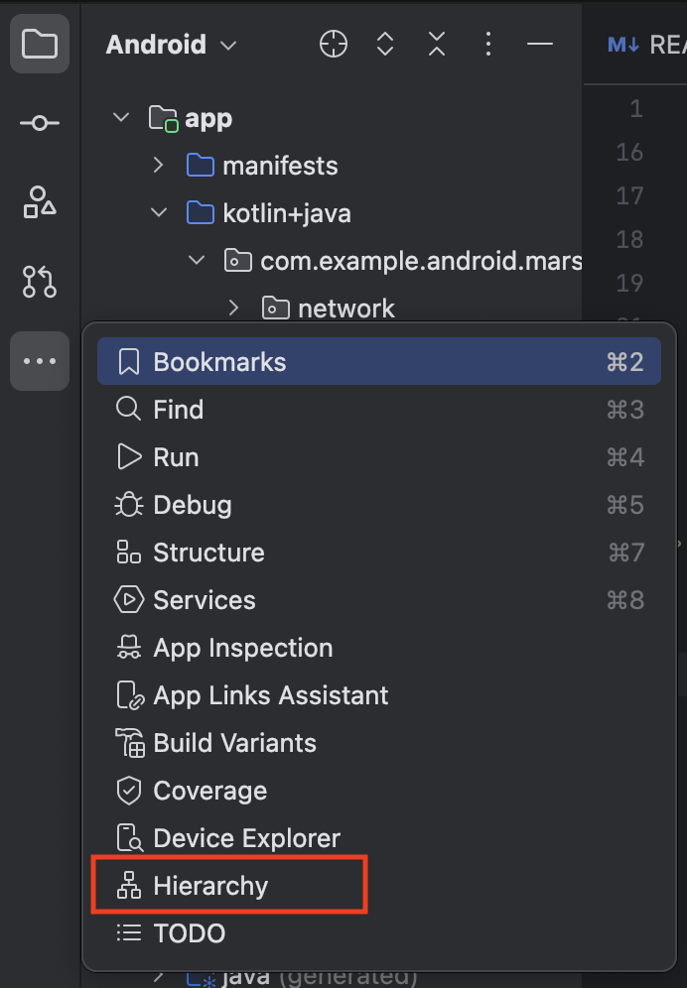Expand the manifests folder
This screenshot has height=988, width=687.
[159, 166]
